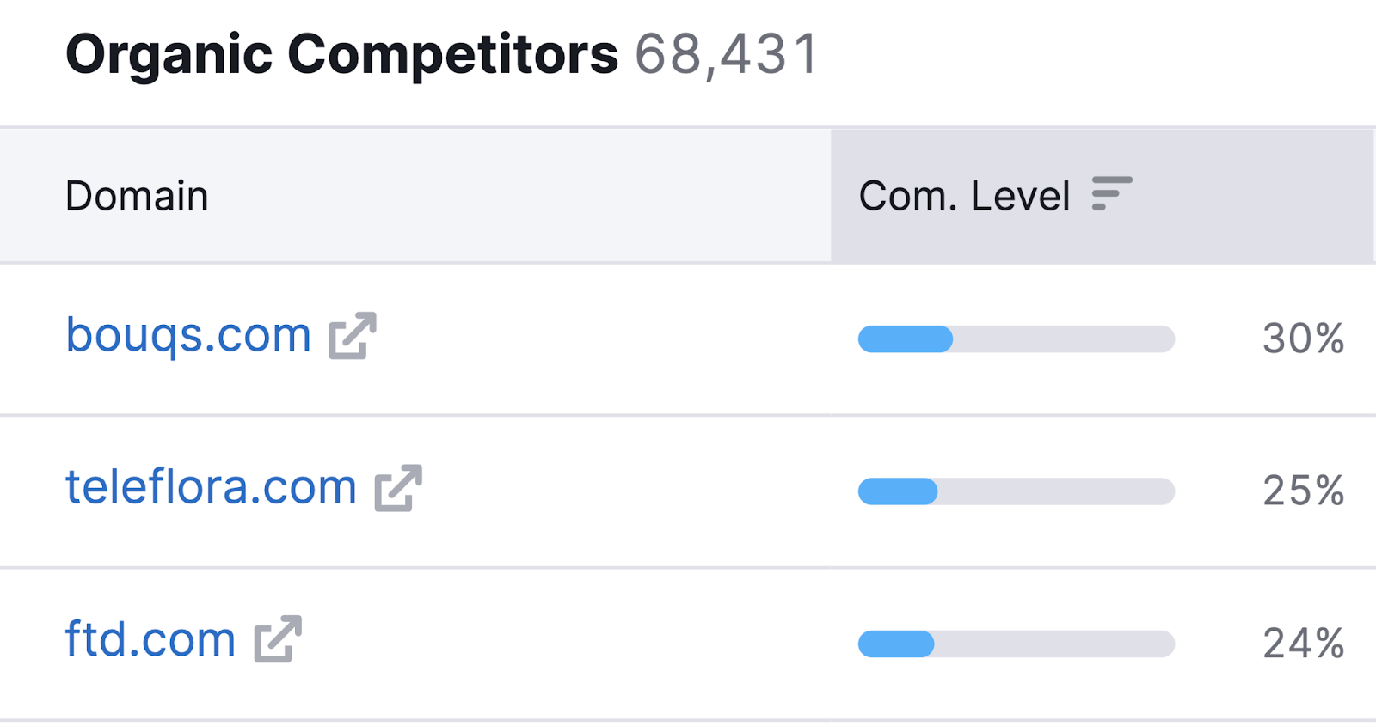Viewport: 1376px width, 726px height.
Task: Click the ftd.com competition level bar
Action: [1017, 644]
